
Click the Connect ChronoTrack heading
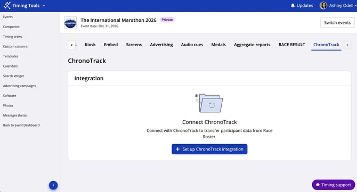click(x=209, y=122)
